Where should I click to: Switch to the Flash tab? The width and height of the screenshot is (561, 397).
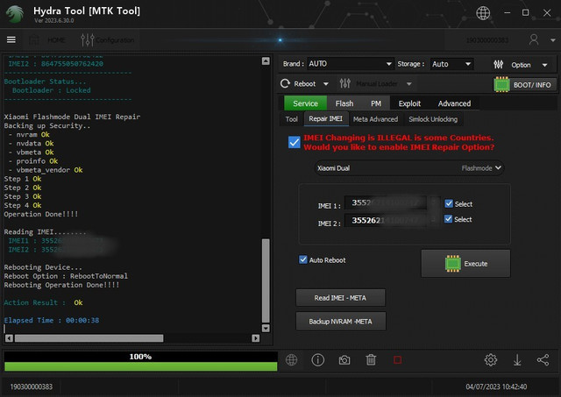pos(344,103)
